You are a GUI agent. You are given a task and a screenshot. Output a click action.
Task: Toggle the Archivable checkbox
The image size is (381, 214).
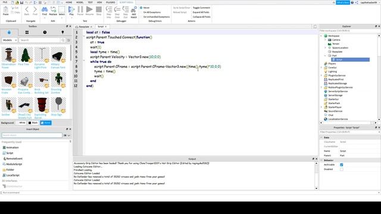(x=341, y=165)
